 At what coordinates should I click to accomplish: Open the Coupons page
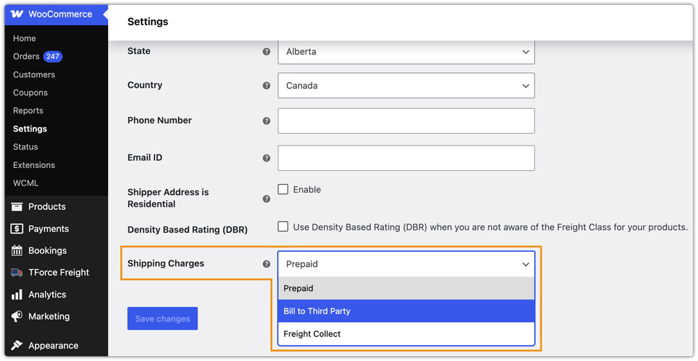[x=30, y=93]
